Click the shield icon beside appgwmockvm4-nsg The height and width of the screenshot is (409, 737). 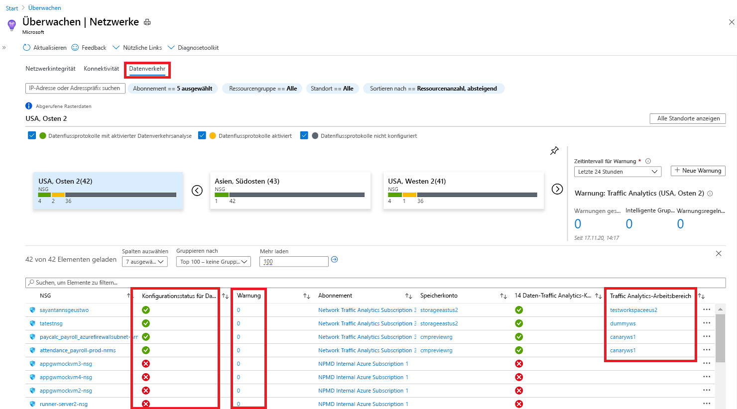[x=32, y=377]
